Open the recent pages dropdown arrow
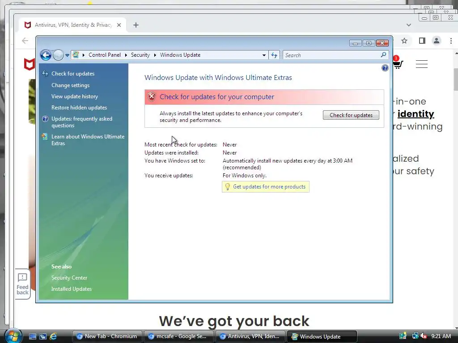The height and width of the screenshot is (343, 458). pos(67,55)
